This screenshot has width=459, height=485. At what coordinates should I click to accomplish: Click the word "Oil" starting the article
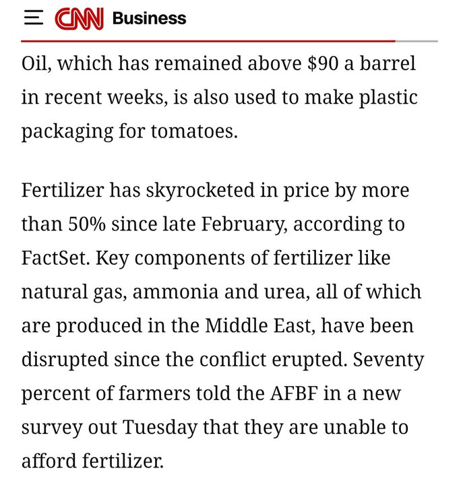pos(36,63)
